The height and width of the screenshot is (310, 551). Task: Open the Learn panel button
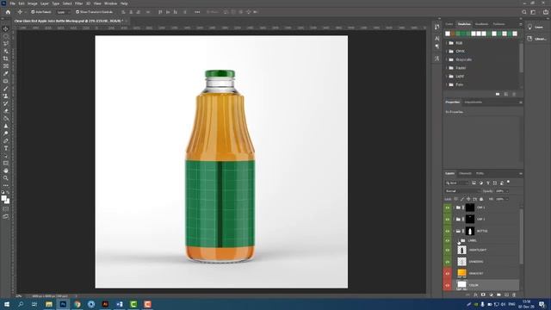tap(536, 27)
